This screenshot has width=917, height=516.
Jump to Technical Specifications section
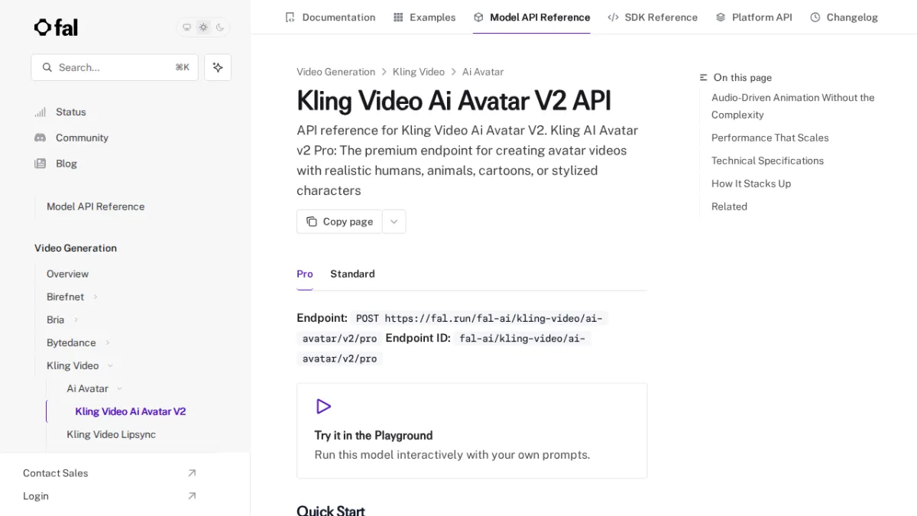click(768, 161)
